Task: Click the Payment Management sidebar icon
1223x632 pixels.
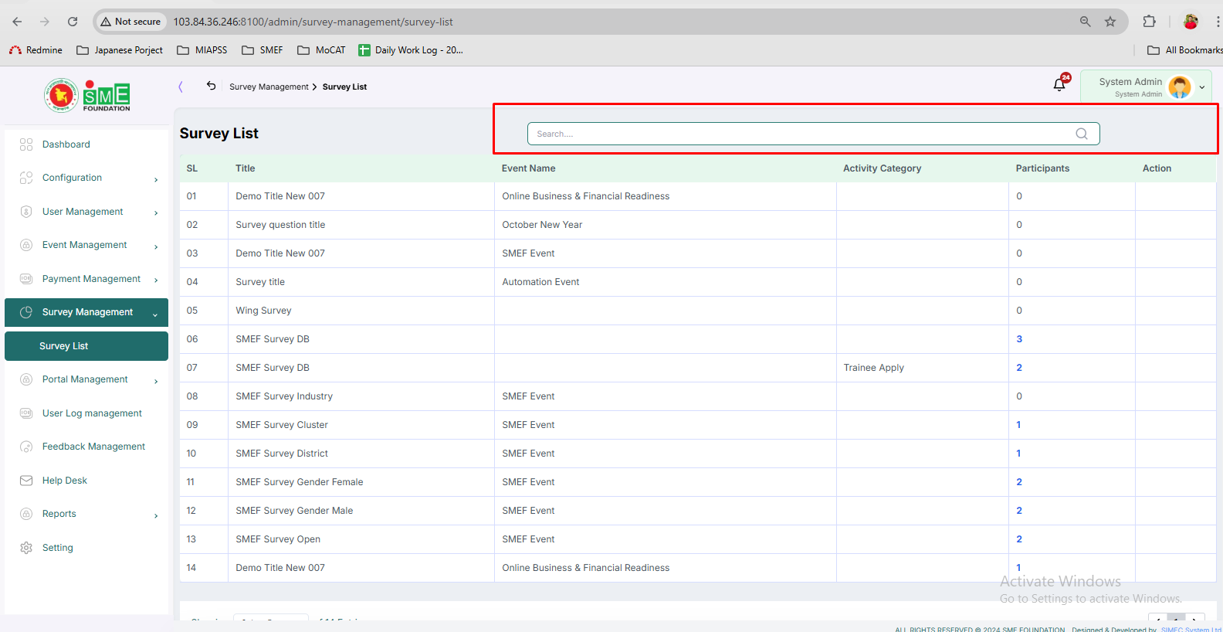Action: 26,279
